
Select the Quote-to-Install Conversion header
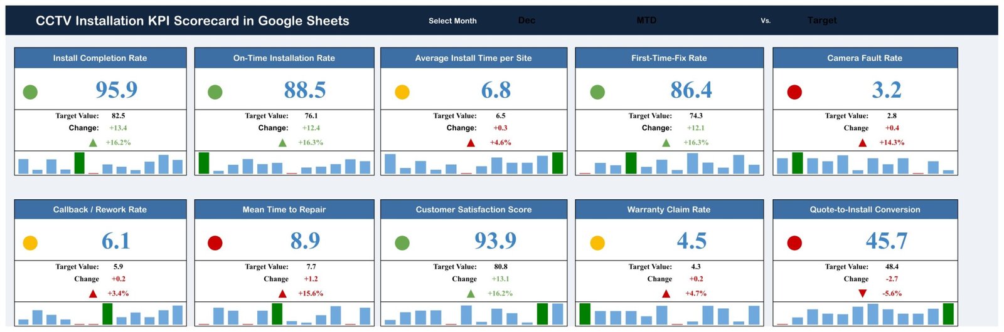point(865,210)
